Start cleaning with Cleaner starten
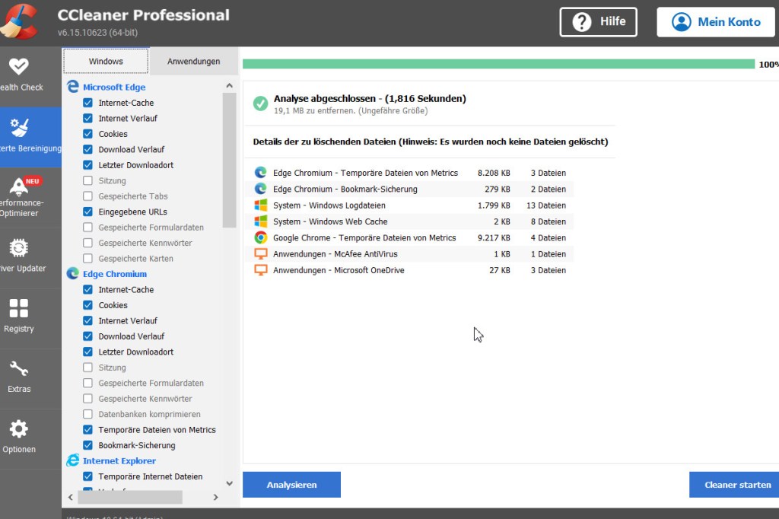 [734, 485]
